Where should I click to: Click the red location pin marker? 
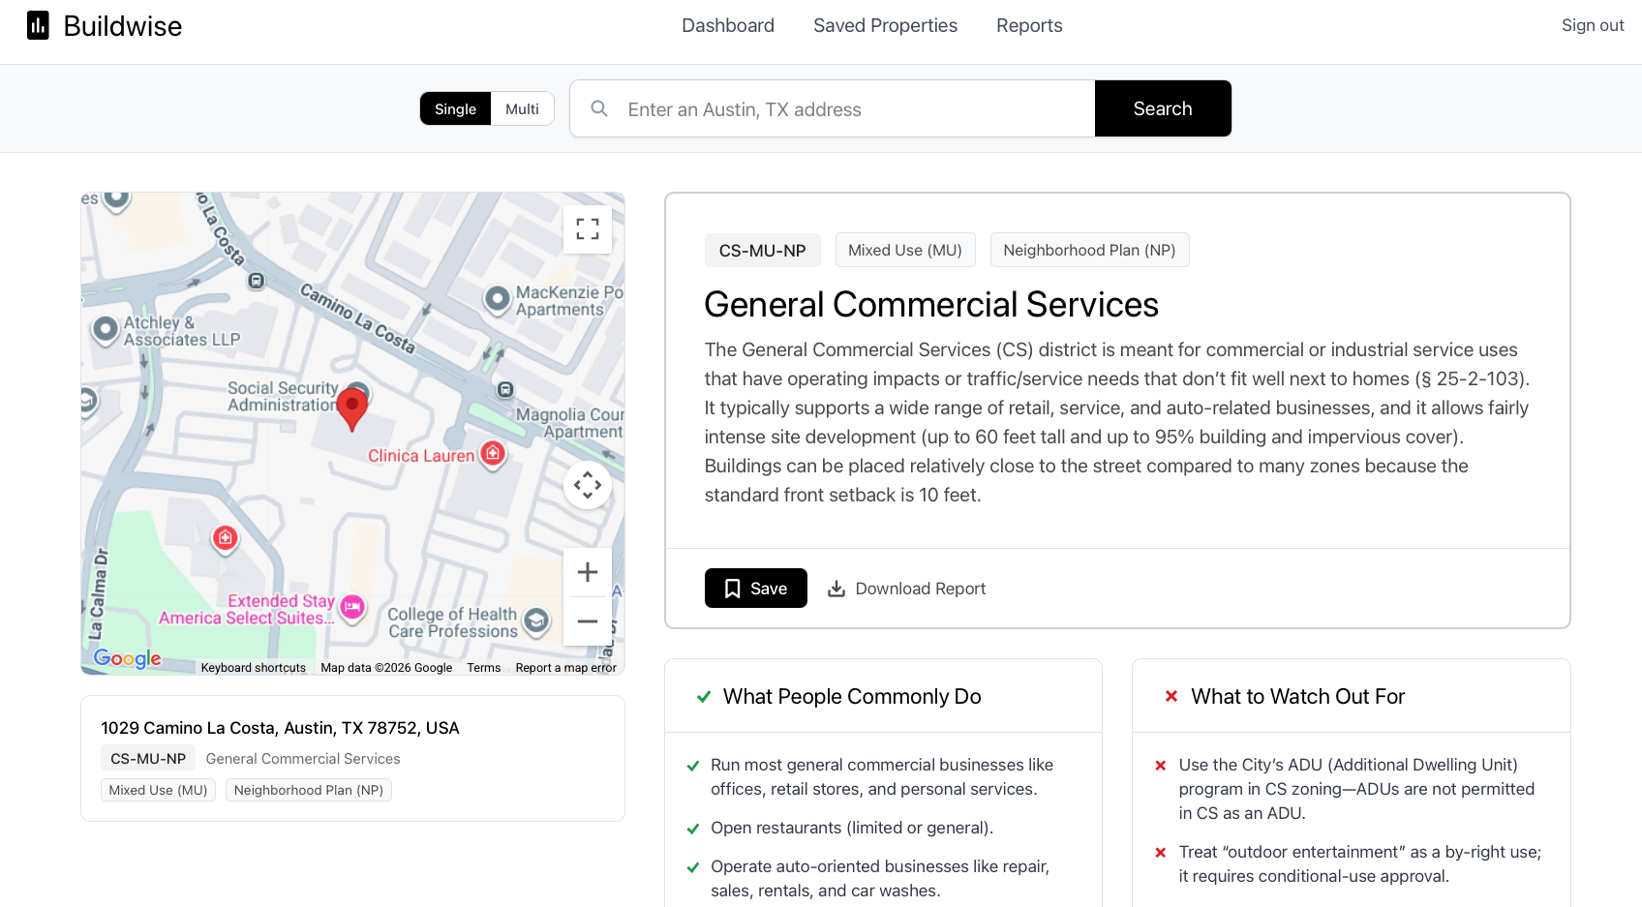point(352,408)
